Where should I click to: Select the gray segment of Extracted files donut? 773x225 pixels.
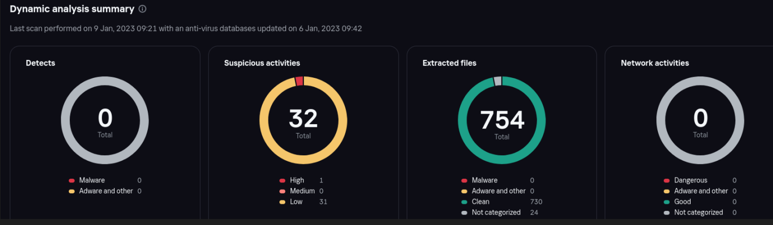click(498, 81)
